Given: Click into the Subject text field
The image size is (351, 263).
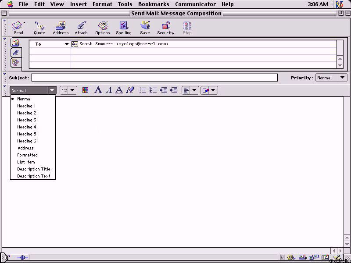Looking at the screenshot, I should coord(154,78).
